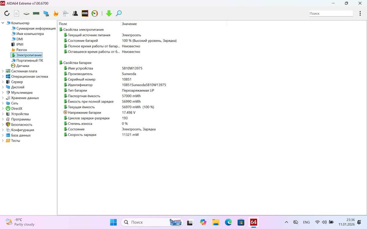Screen dimensions: 367x229
Task: Open the three-dot menu at top right
Action: [360, 13]
